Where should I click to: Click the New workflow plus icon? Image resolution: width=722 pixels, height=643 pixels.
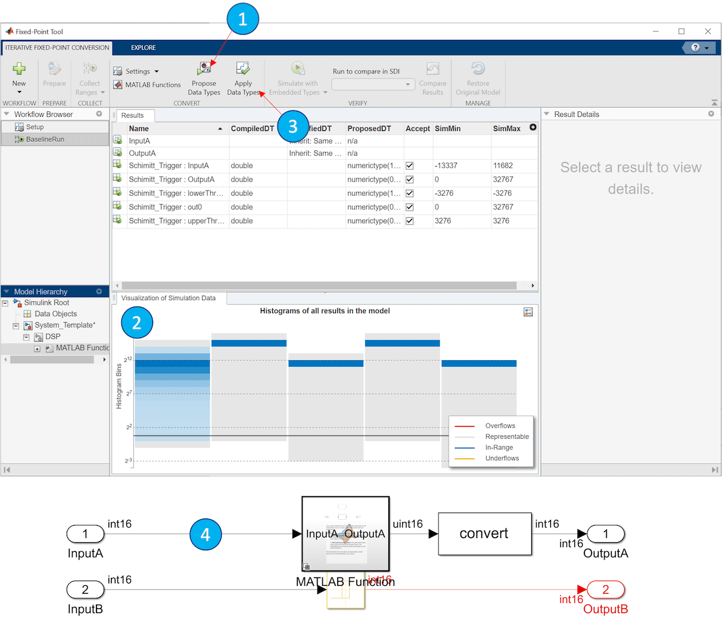pyautogui.click(x=19, y=69)
